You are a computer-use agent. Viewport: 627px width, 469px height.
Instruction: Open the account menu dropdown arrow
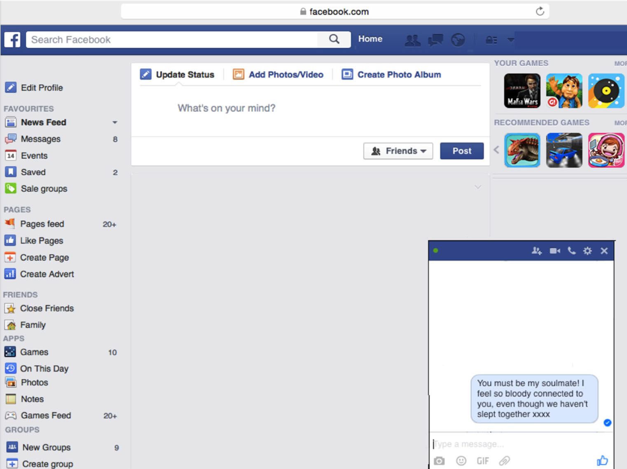[x=511, y=40]
